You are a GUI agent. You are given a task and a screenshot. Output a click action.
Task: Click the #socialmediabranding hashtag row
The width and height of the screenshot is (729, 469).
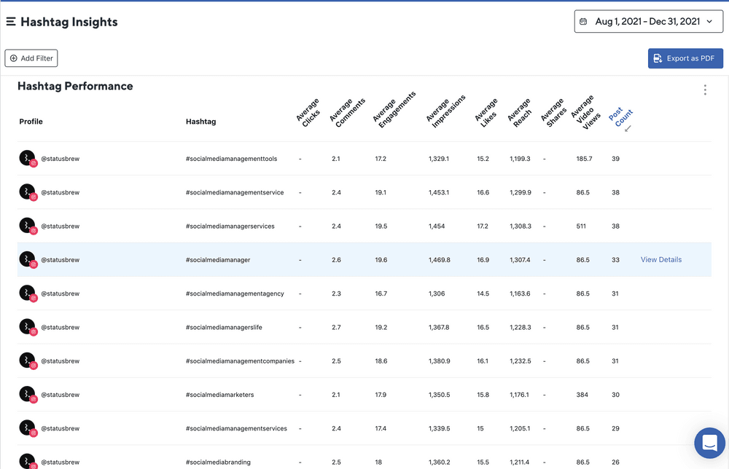[219, 462]
